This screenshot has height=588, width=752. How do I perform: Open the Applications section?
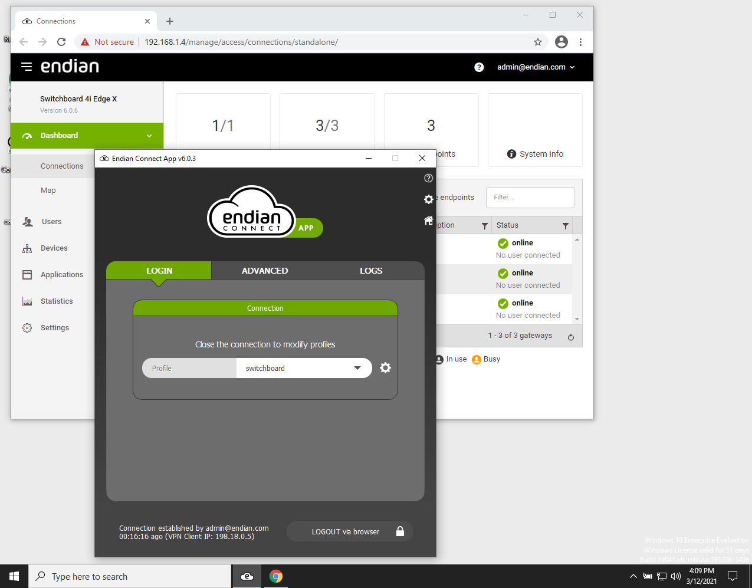coord(62,275)
